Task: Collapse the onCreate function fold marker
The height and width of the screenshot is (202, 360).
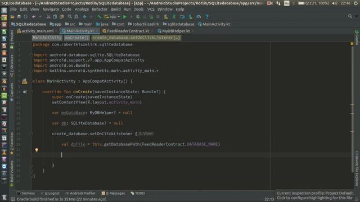Action: pos(31,92)
